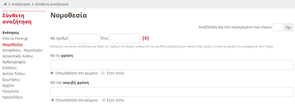Open the Αναζήτηση breadcrumb link
The width and height of the screenshot is (295, 104).
point(21,4)
